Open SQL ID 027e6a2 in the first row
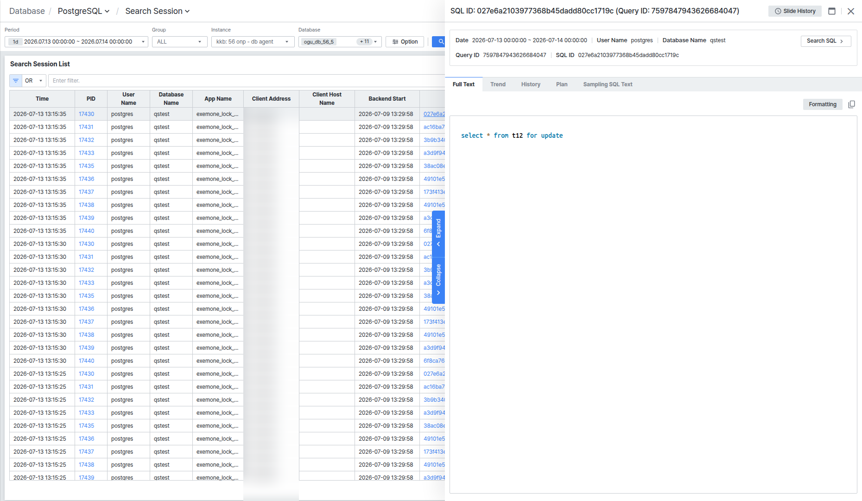The image size is (862, 501). click(x=434, y=114)
